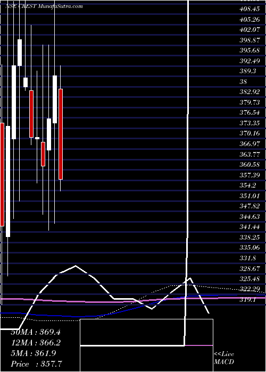Image resolution: width=266 pixels, height=372 pixels.
Task: Click the 382.92 price axis label
Action: point(250,92)
